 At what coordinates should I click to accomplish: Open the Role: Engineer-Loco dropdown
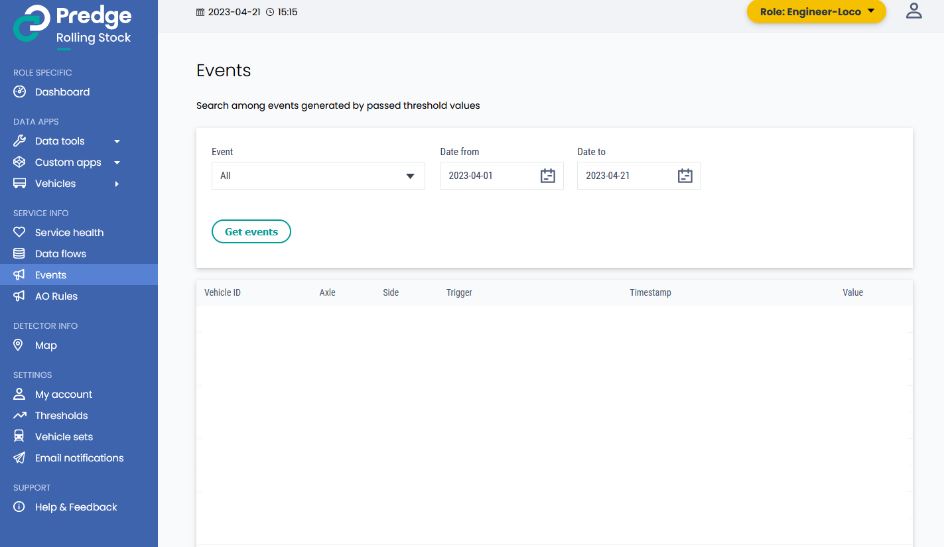tap(816, 12)
